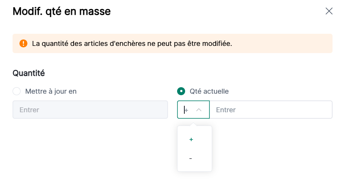The image size is (347, 182).
Task: Choose the "+" option in the dropdown list
Action: click(x=191, y=140)
